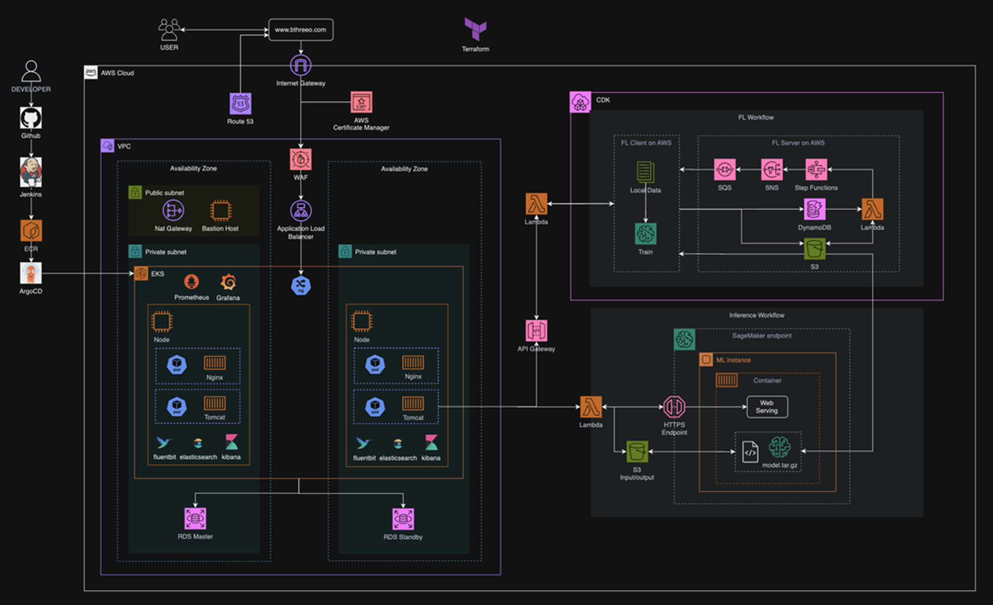Click the Terraform logo icon
The width and height of the screenshot is (993, 605).
pos(475,29)
